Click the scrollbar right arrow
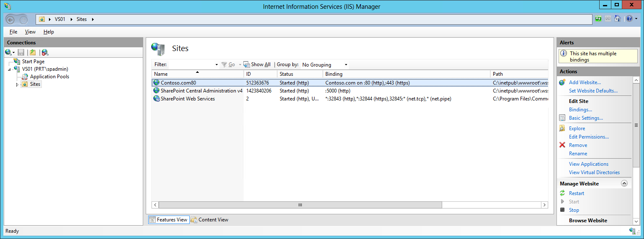Image resolution: width=644 pixels, height=239 pixels. 544,205
